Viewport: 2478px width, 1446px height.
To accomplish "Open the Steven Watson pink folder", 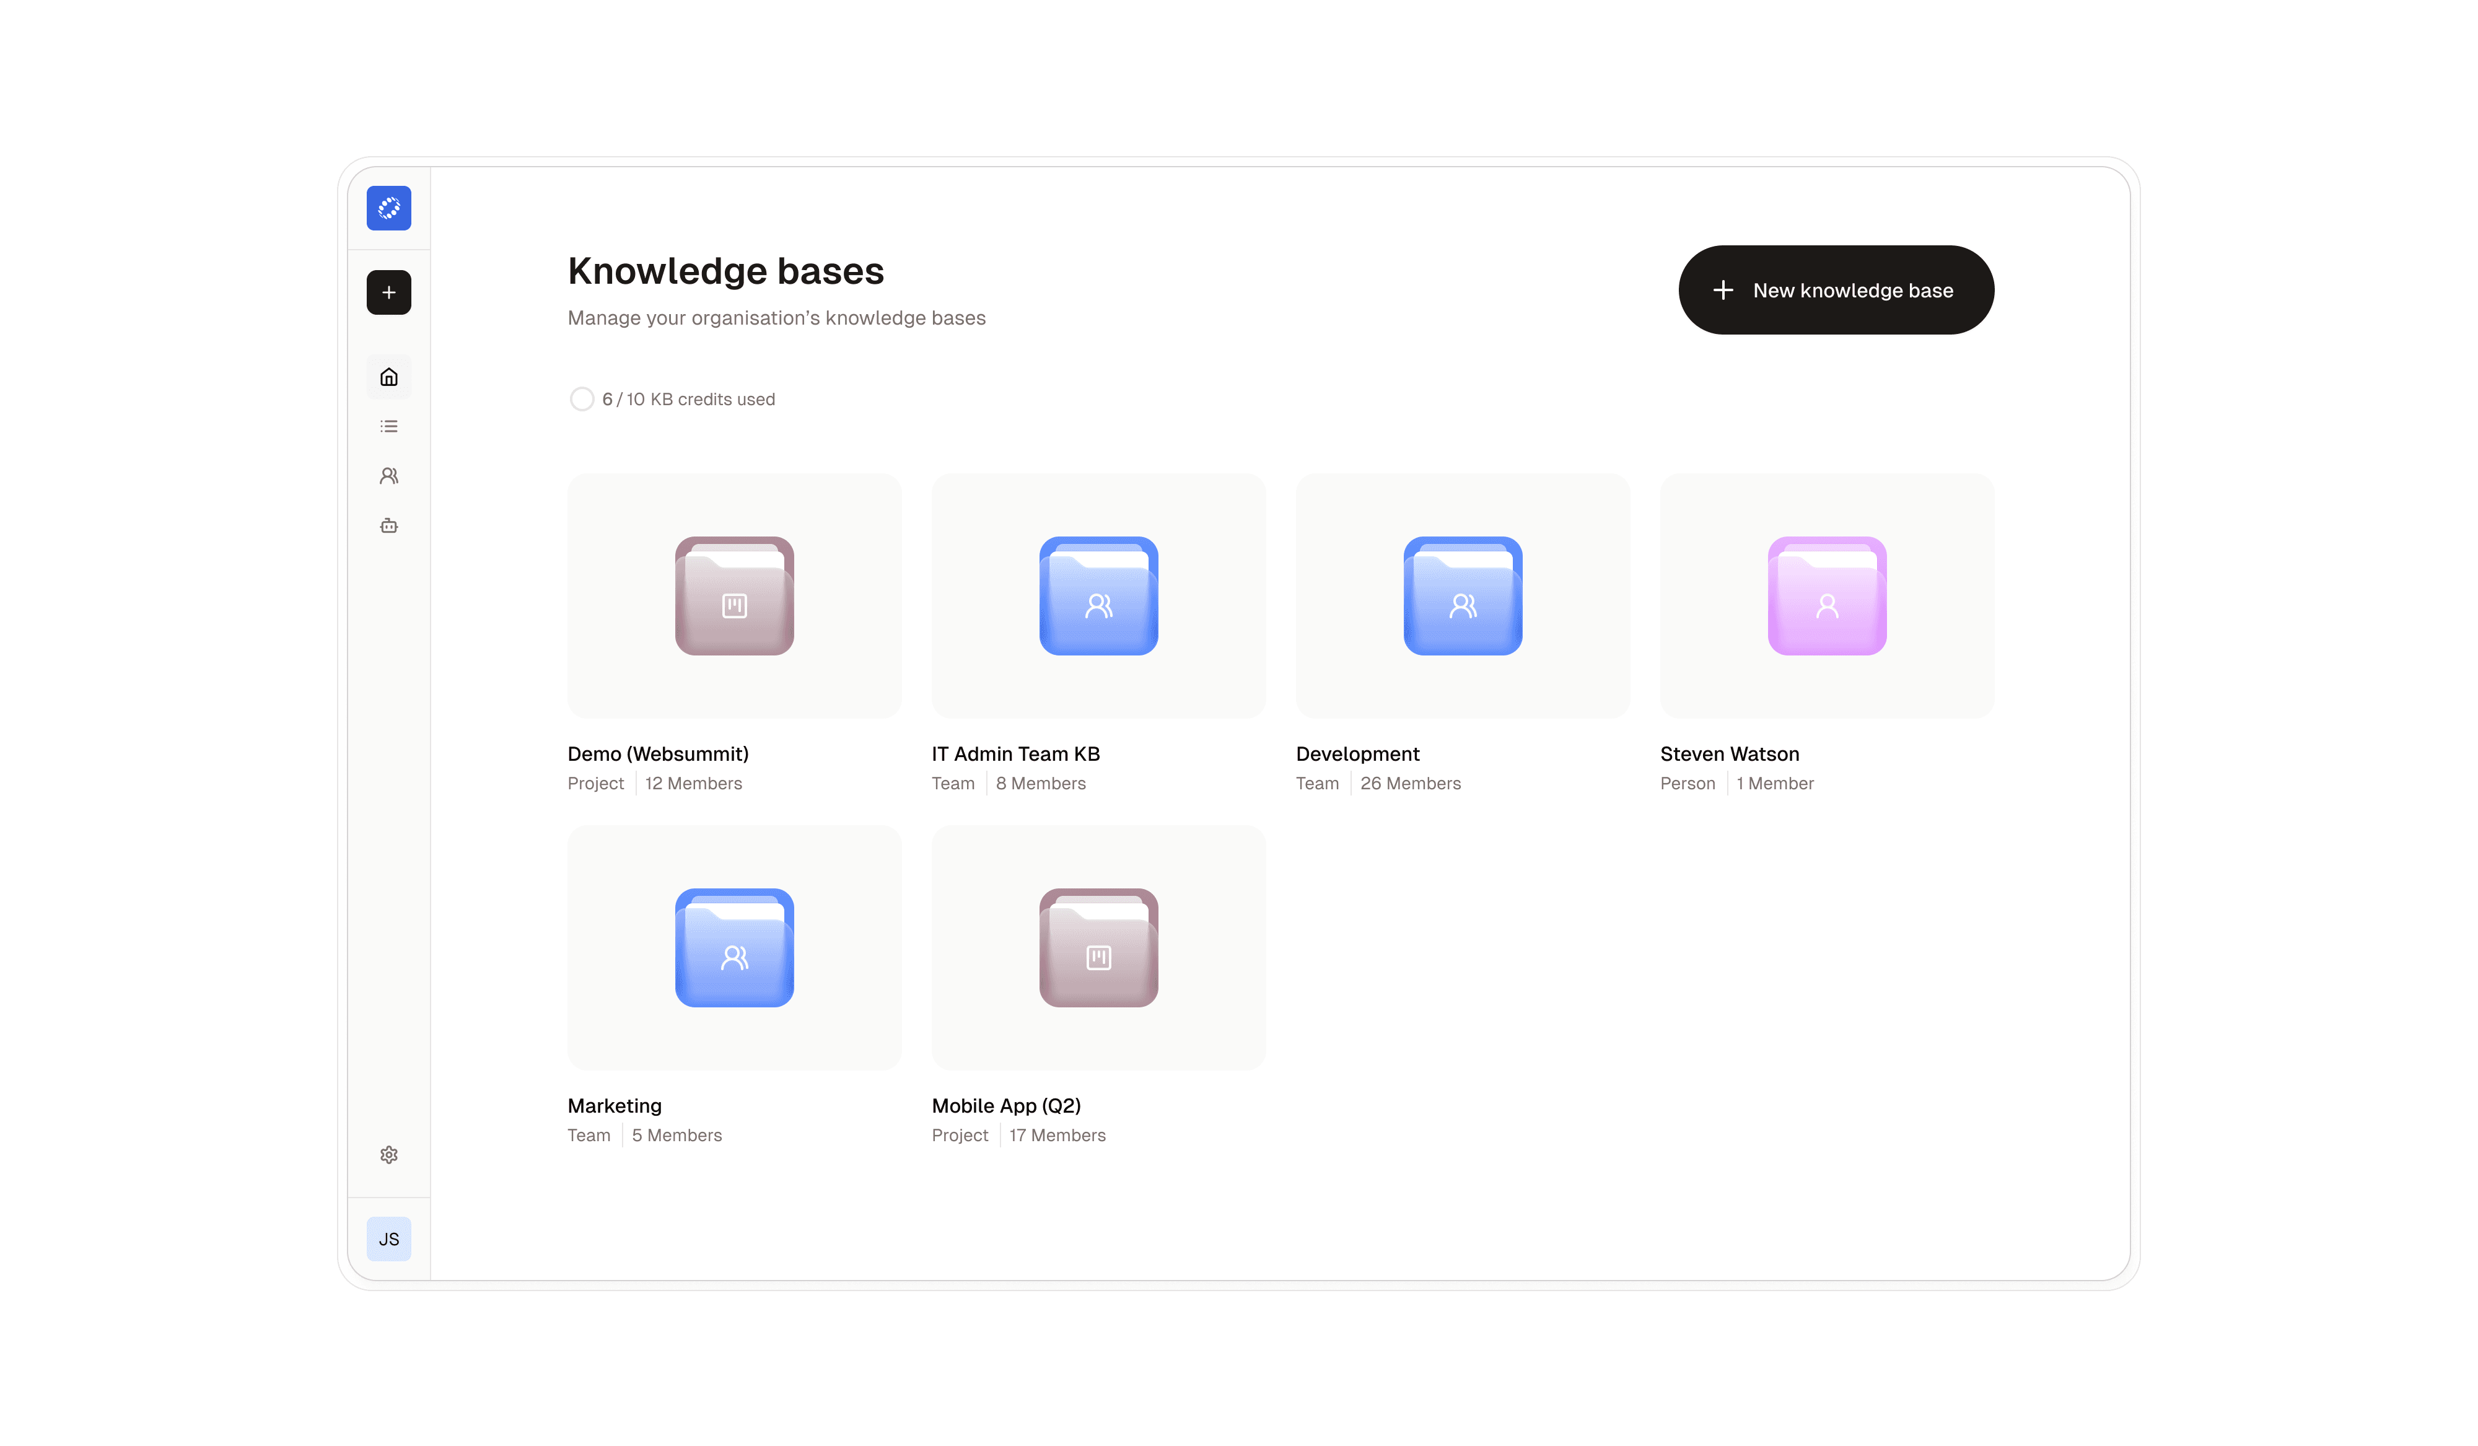I will click(x=1826, y=596).
